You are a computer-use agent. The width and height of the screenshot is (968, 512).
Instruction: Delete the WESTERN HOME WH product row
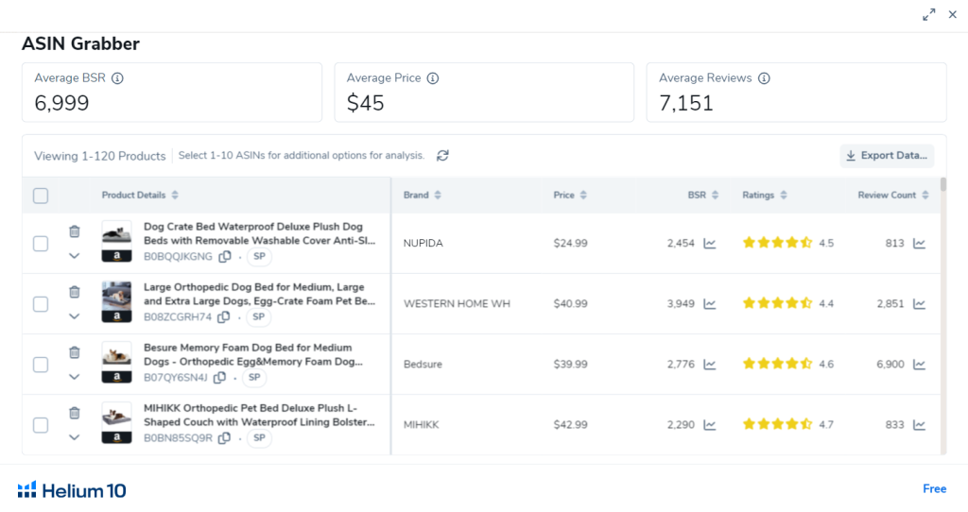click(x=74, y=292)
